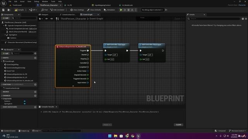Click Triggered exec pin on input node

point(88,51)
